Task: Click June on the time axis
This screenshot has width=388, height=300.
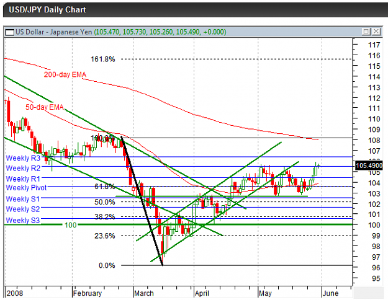Action: point(330,293)
